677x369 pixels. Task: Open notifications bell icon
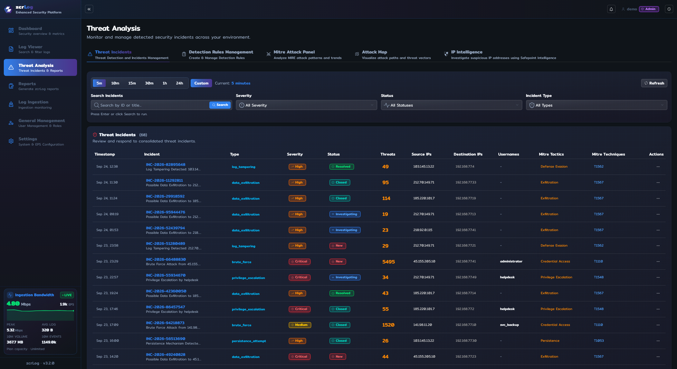click(611, 9)
